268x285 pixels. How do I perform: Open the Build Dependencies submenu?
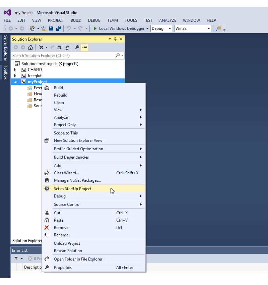pos(93,157)
